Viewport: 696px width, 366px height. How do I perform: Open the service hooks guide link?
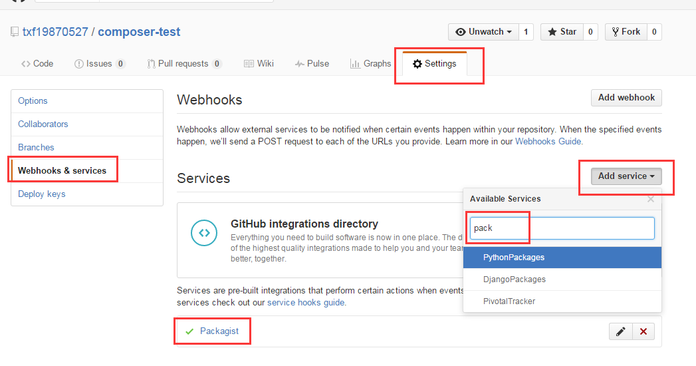point(306,303)
